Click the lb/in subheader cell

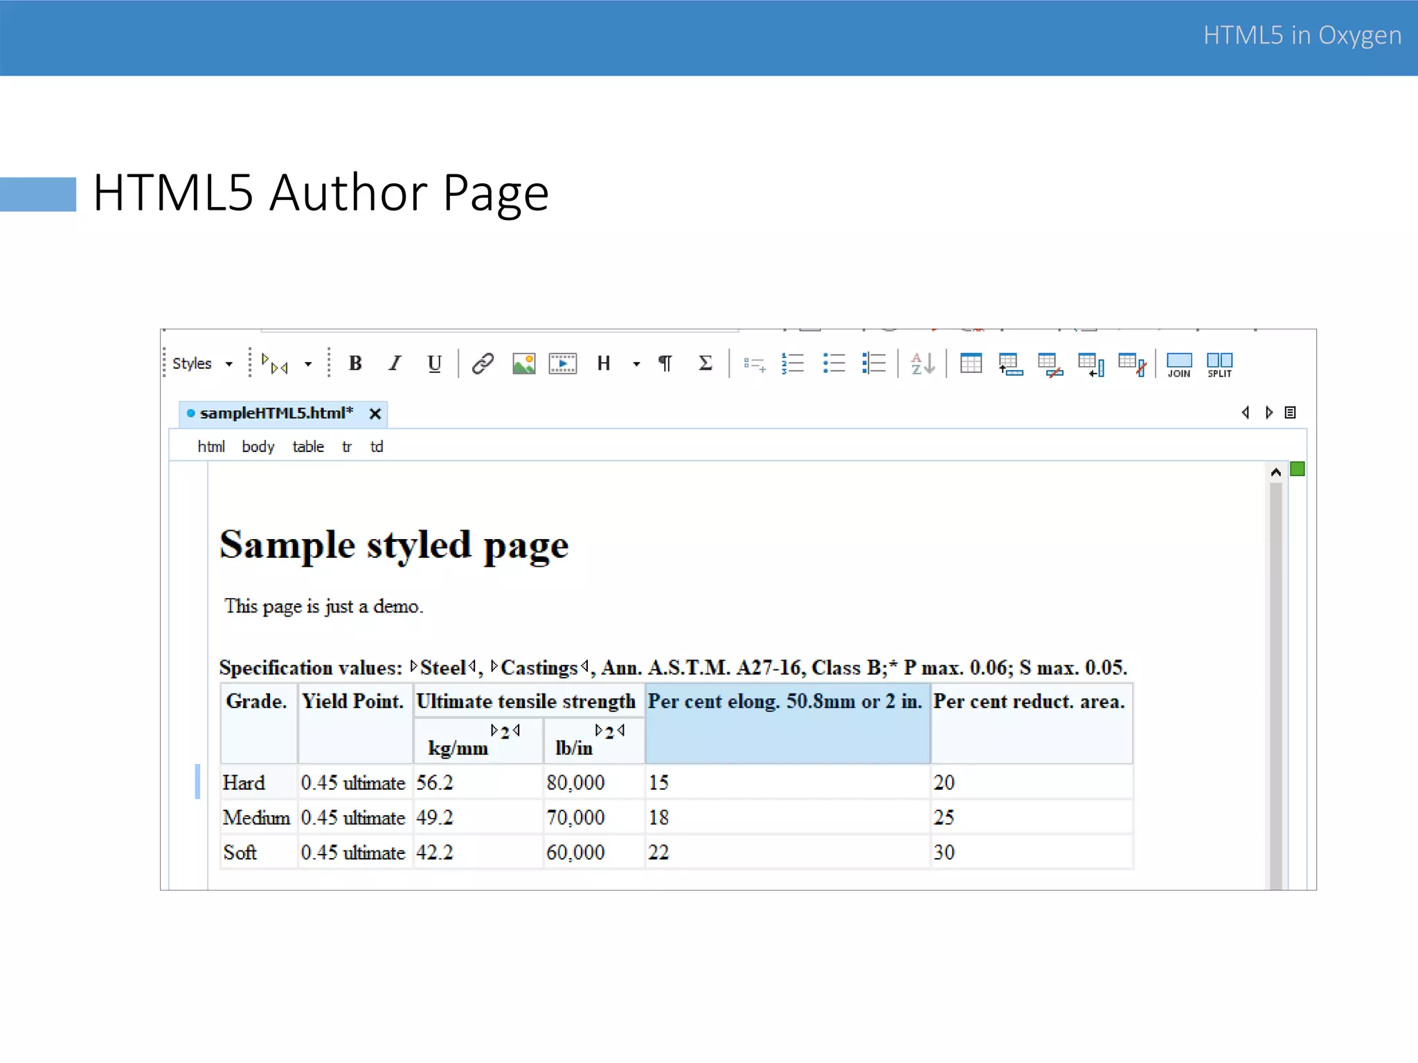[x=594, y=741]
